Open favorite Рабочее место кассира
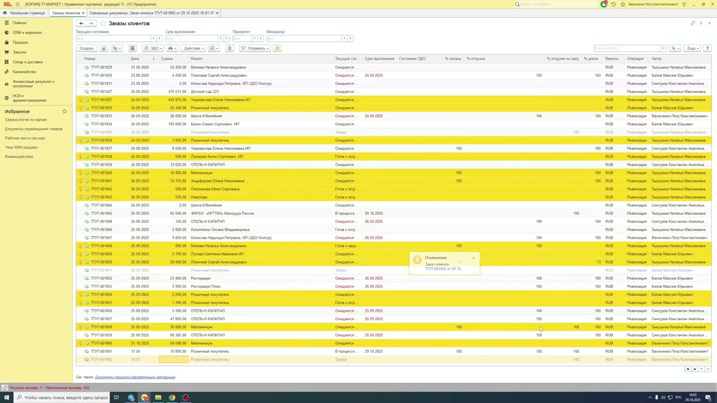The width and height of the screenshot is (717, 403). tap(25, 138)
